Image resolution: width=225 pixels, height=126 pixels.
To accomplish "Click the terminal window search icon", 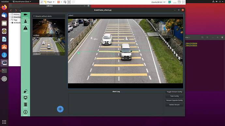I will (202, 37).
